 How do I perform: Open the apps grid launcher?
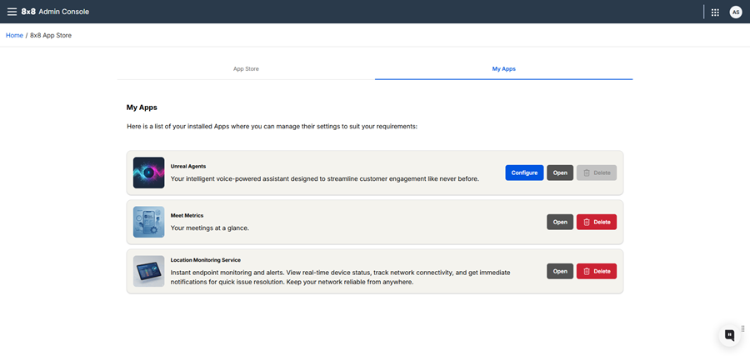[715, 12]
